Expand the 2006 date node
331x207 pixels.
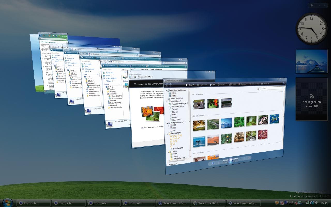coord(169,131)
